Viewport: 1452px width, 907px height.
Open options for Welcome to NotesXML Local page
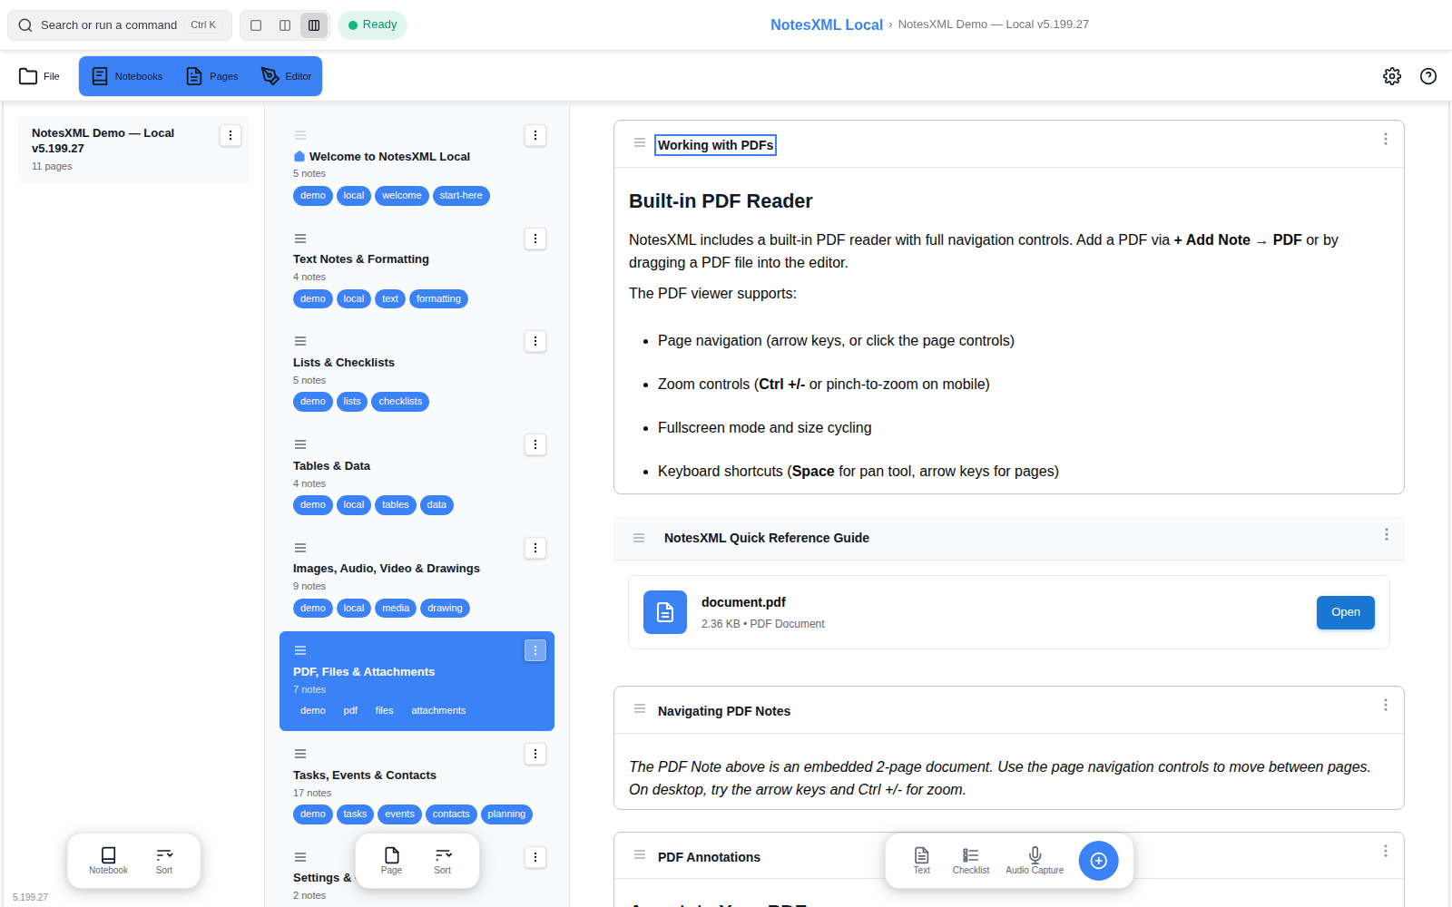click(535, 135)
